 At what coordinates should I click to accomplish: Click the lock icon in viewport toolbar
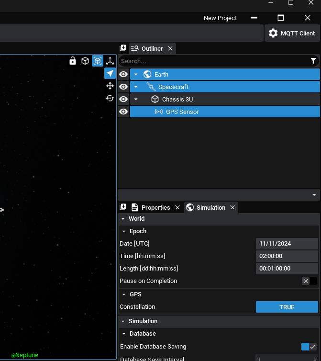point(73,61)
